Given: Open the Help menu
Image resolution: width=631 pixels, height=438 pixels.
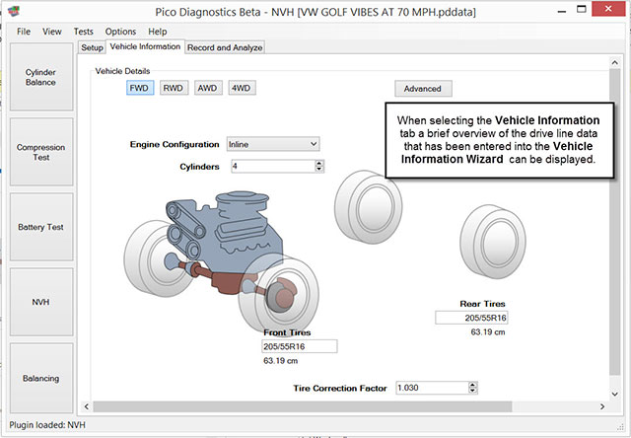Looking at the screenshot, I should (x=158, y=32).
